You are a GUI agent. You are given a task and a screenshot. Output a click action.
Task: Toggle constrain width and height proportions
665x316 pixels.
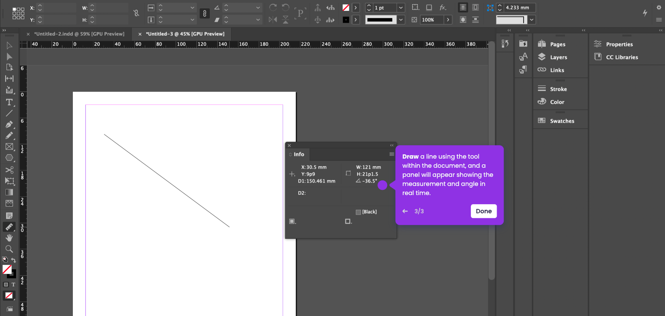point(137,13)
